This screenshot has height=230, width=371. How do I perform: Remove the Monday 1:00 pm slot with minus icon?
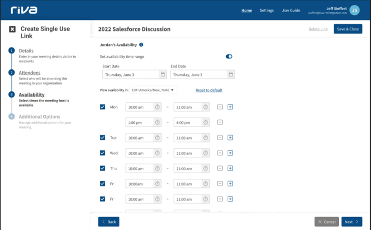pos(220,122)
